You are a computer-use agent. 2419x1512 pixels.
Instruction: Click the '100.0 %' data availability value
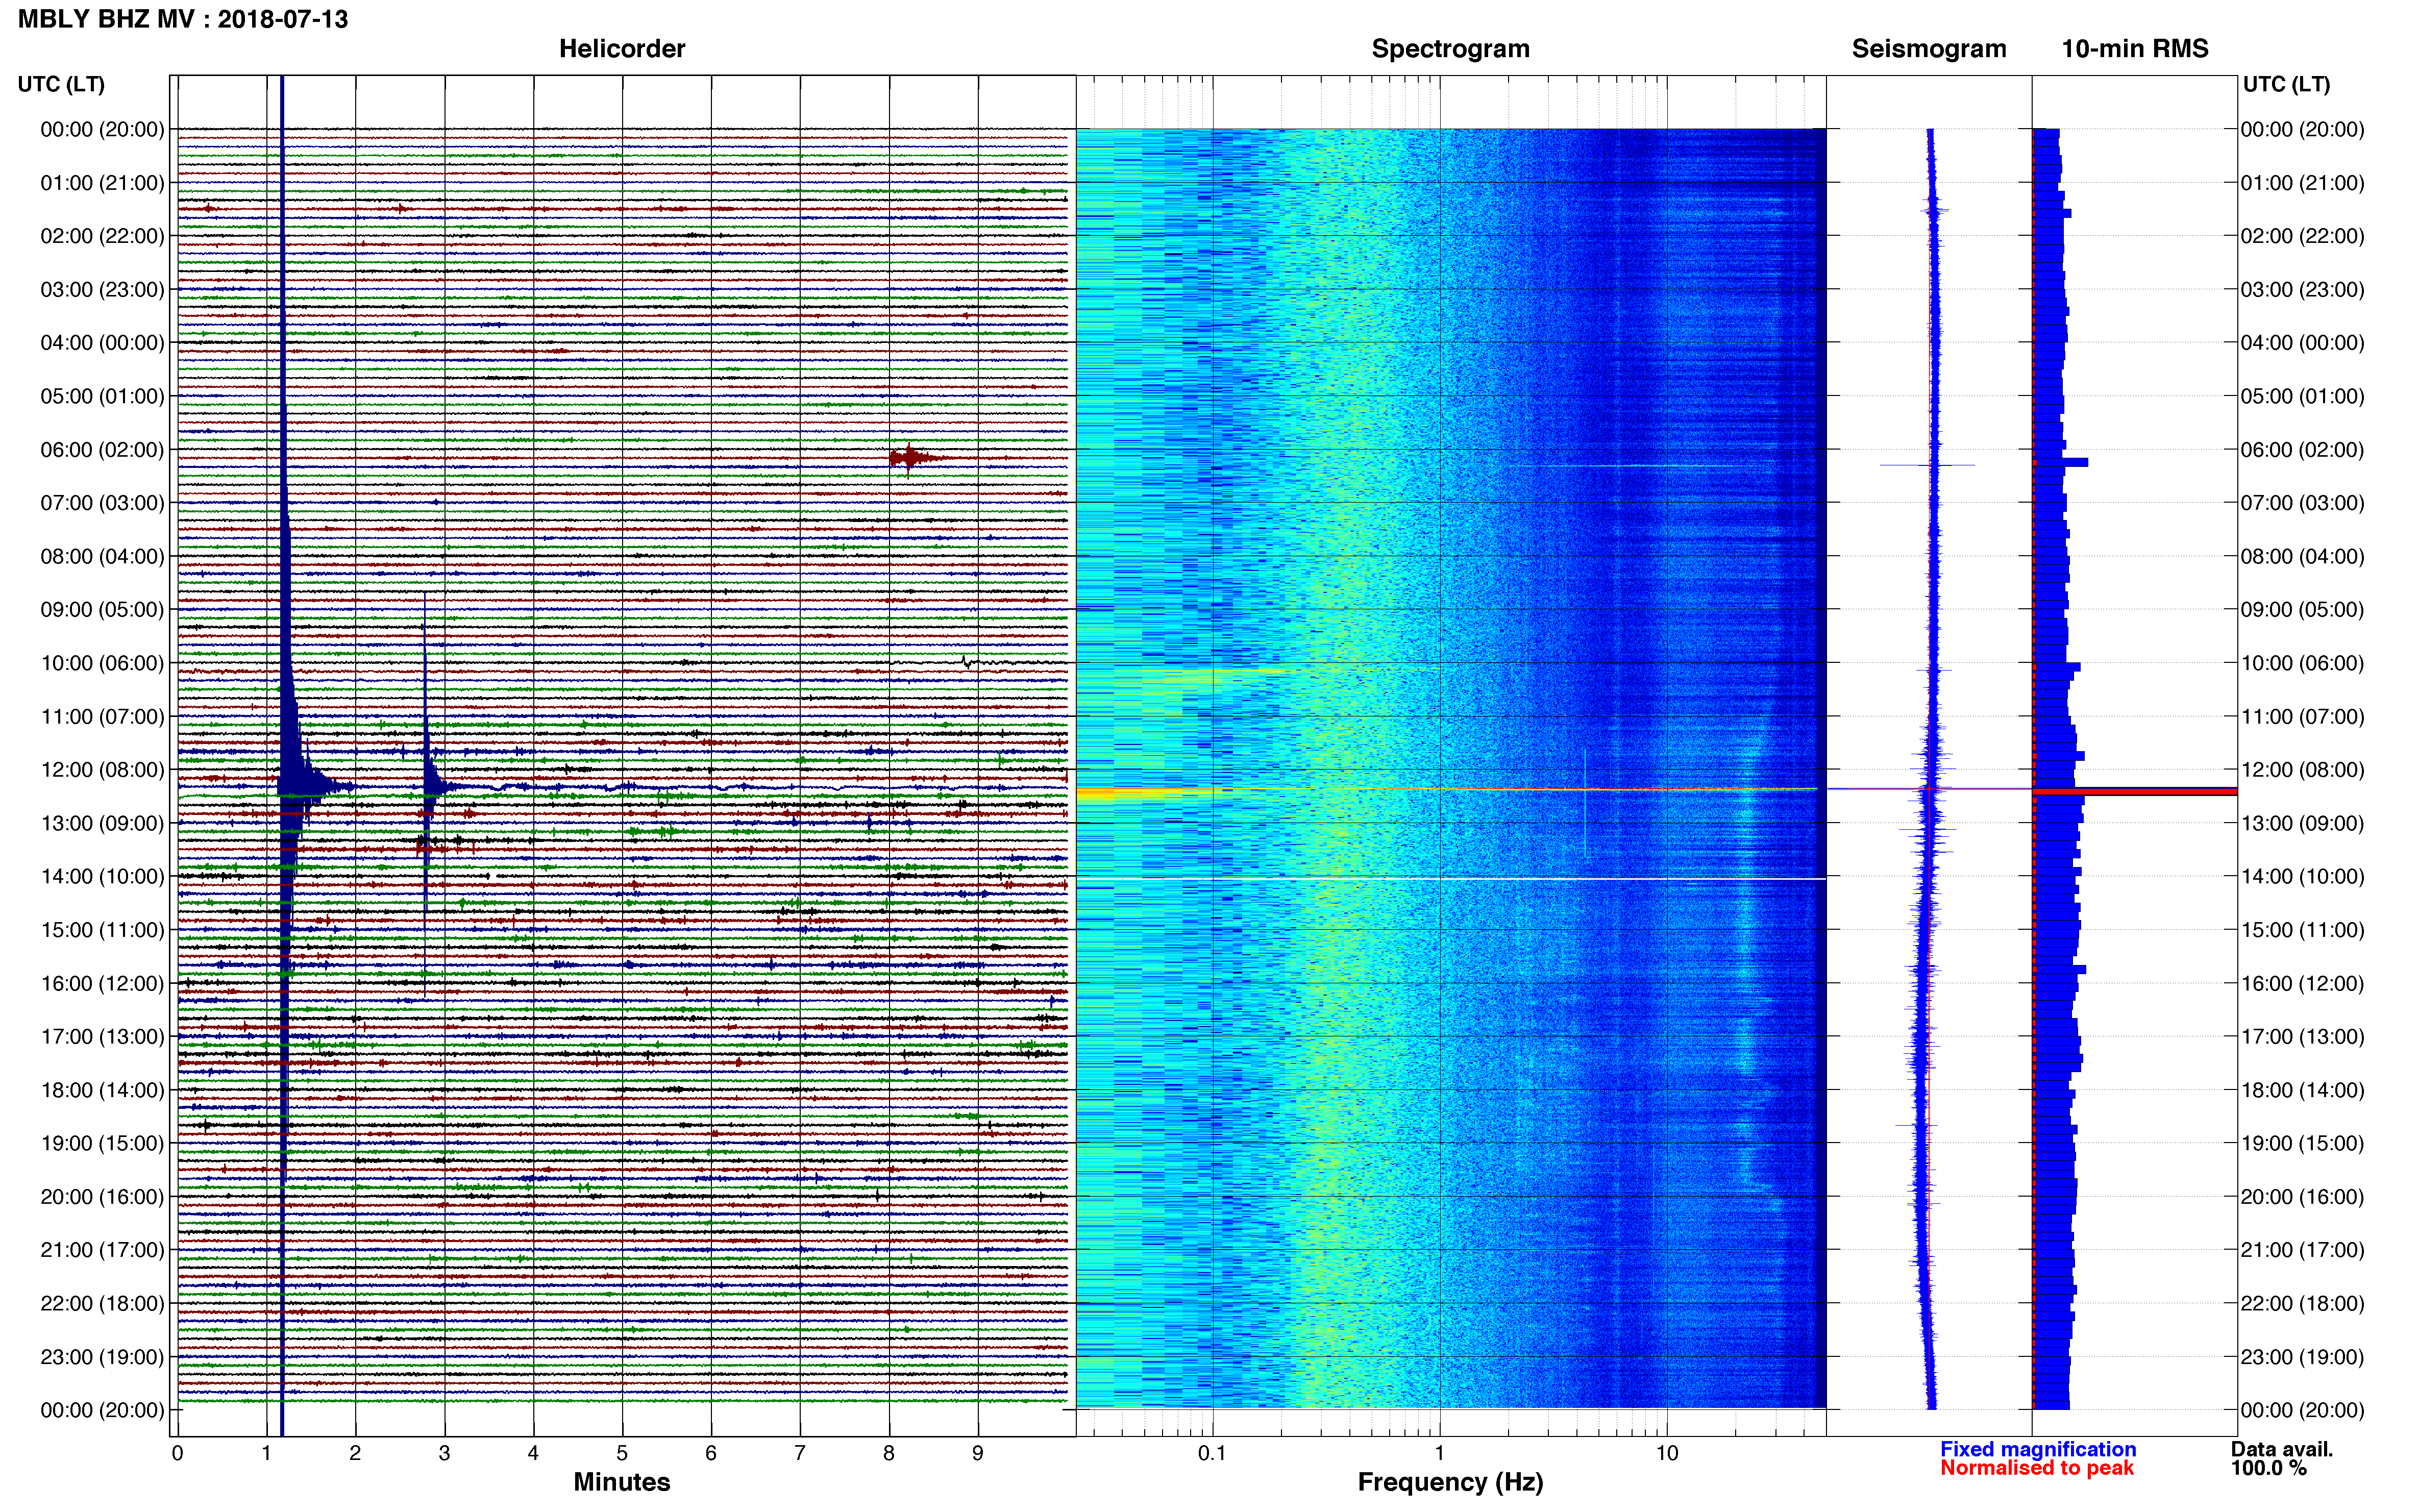(2269, 1468)
